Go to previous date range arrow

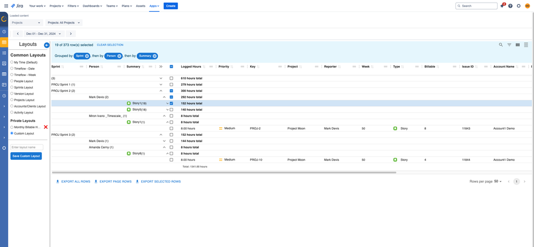[18, 34]
